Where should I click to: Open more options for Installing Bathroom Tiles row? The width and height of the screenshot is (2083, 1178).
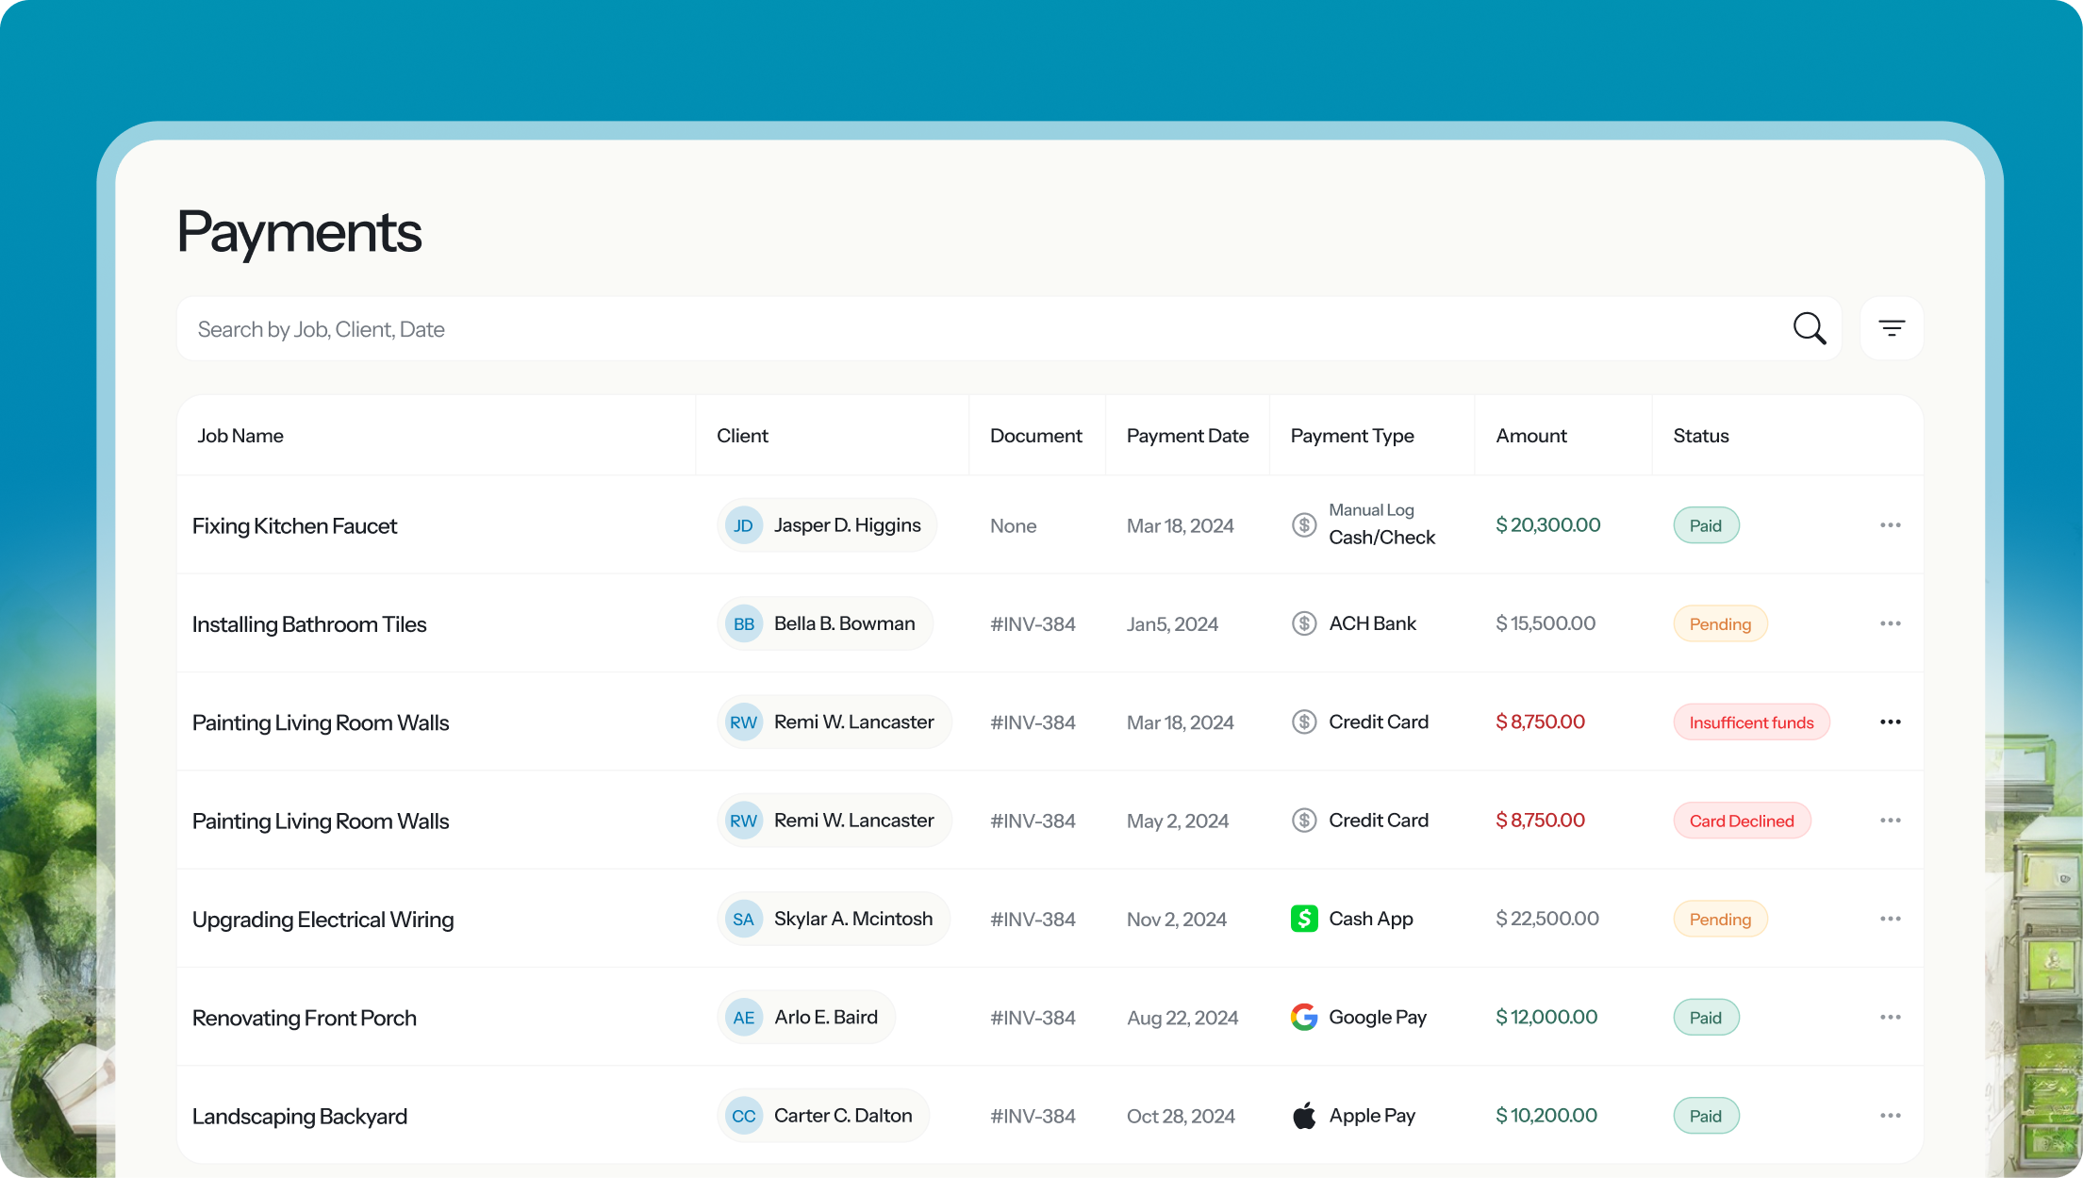pos(1890,623)
